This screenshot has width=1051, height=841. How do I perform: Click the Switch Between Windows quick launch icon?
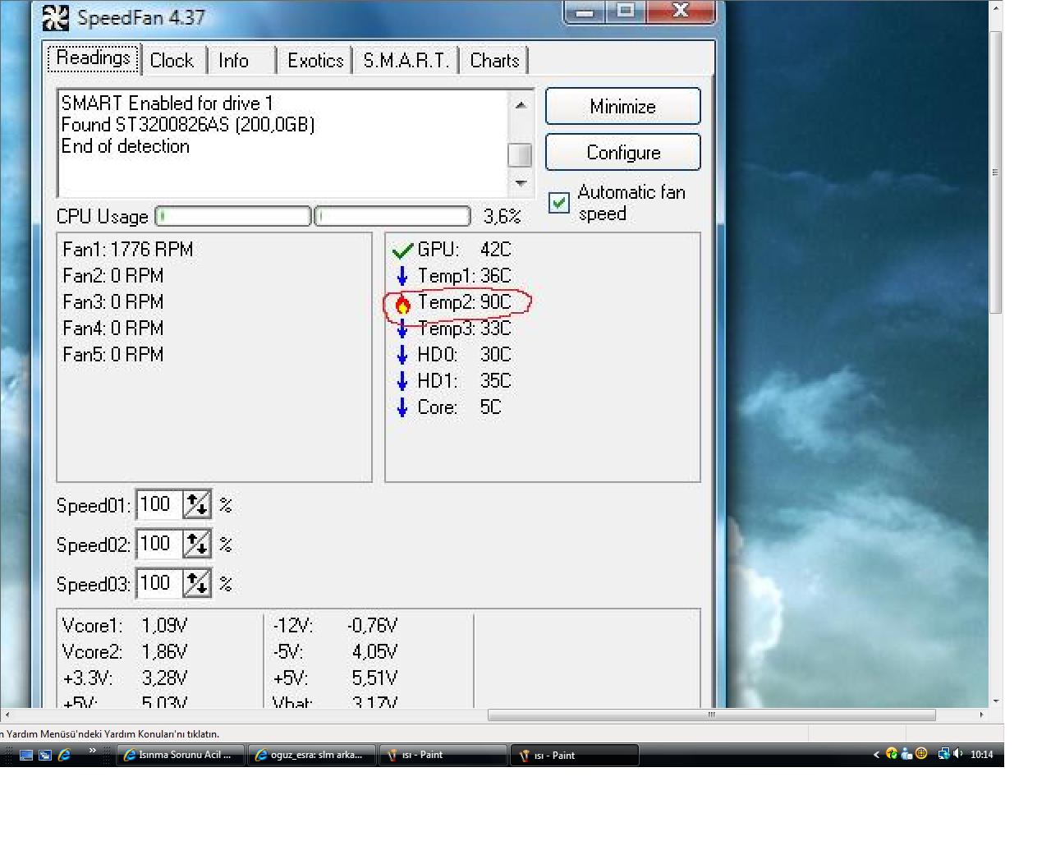(x=45, y=755)
